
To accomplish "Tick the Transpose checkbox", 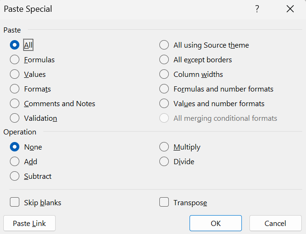I will pyautogui.click(x=164, y=202).
